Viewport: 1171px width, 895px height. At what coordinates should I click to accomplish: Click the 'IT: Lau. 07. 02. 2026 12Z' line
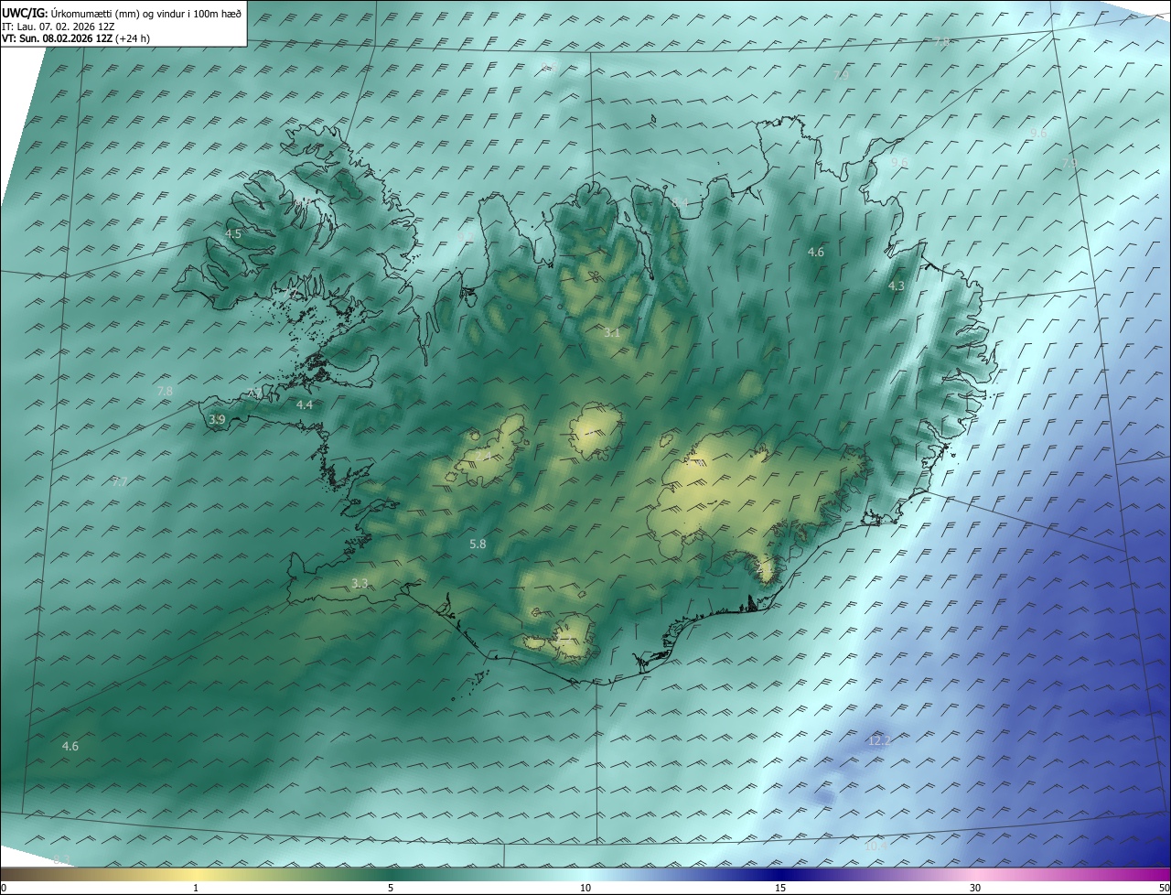click(x=58, y=27)
